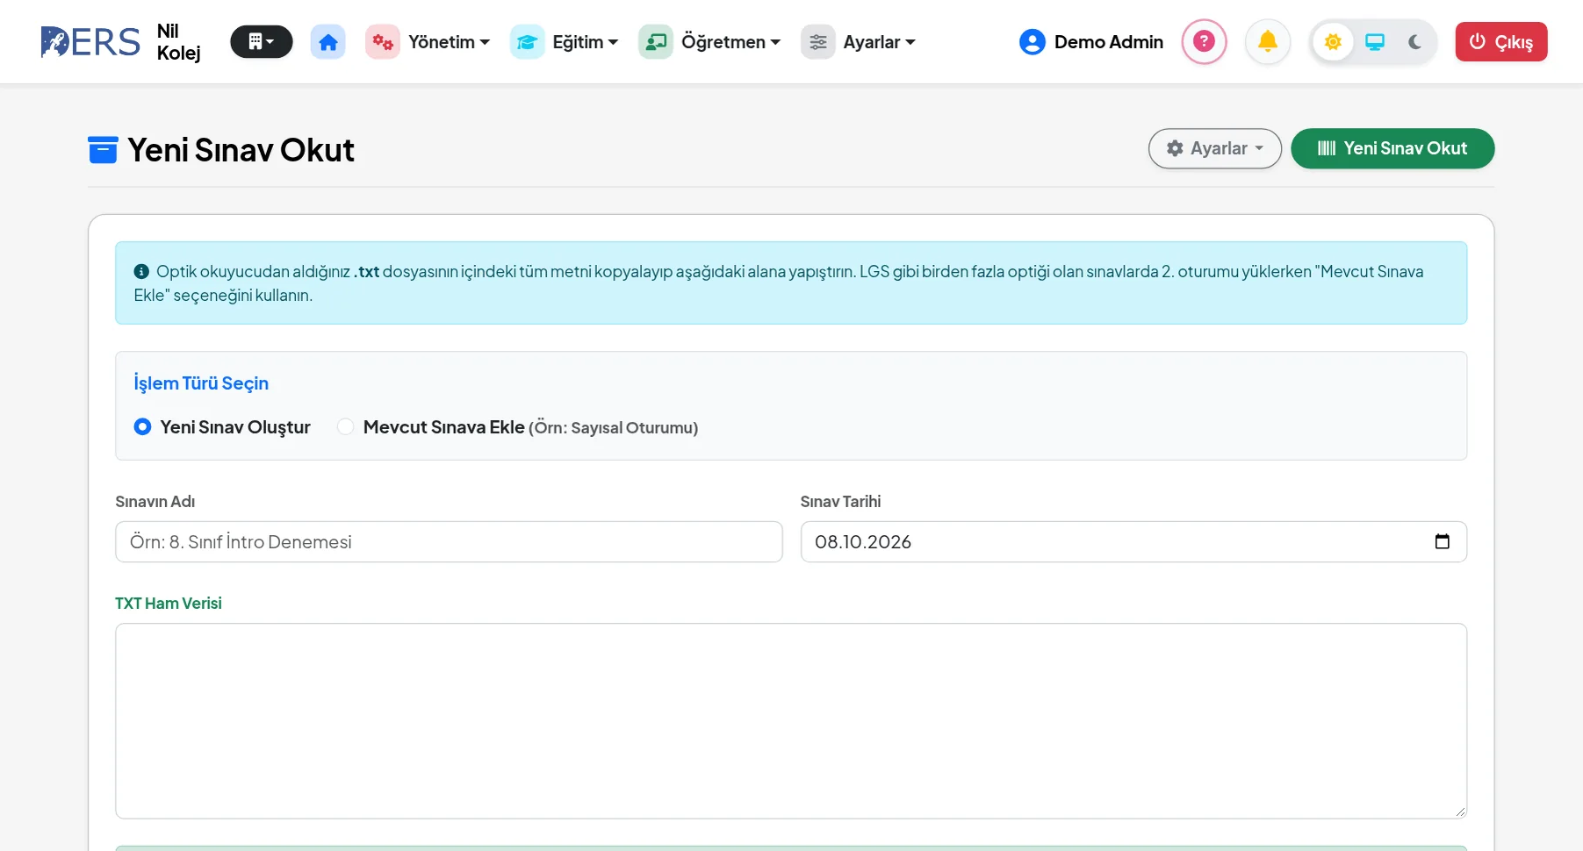Select the Mevcut Sınava Ekle radio
Viewport: 1583px width, 851px height.
(x=346, y=426)
